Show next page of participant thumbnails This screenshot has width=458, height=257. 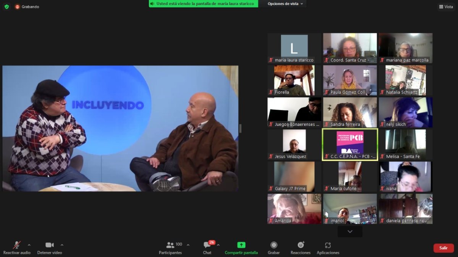[350, 231]
